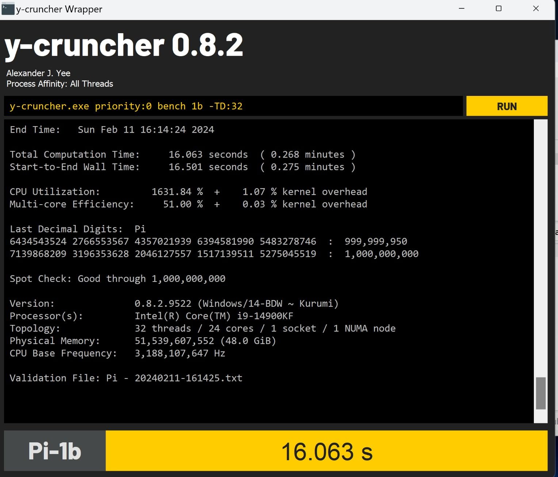Screen dimensions: 558x477
Task: Click the 'Spot Check: Good through' line
Action: click(x=118, y=279)
